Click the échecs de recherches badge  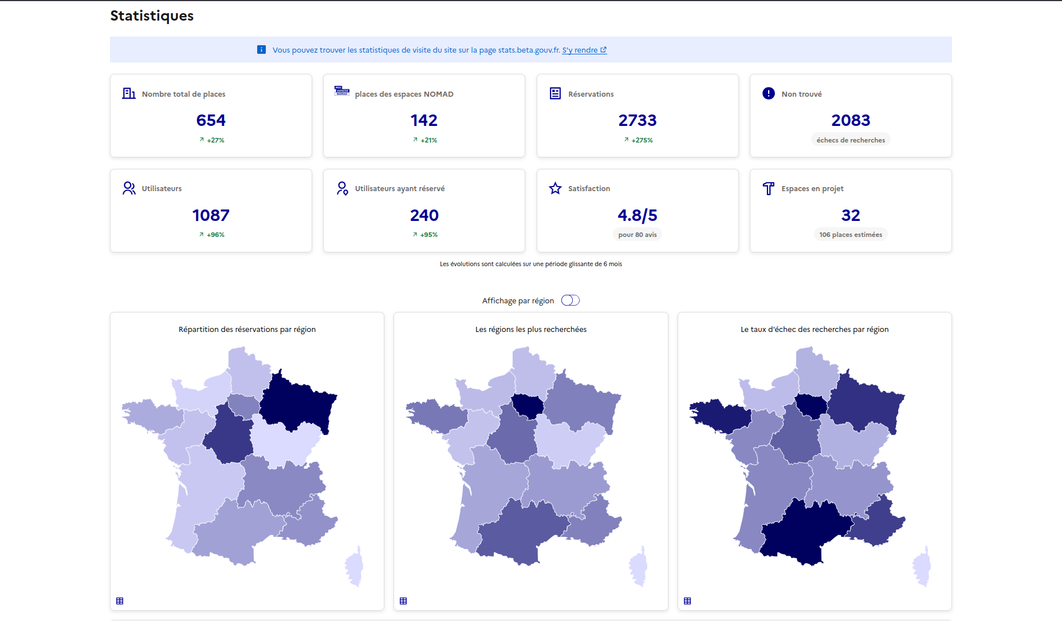(x=851, y=140)
